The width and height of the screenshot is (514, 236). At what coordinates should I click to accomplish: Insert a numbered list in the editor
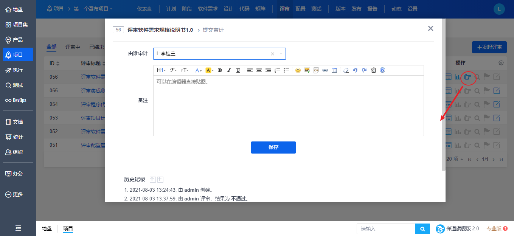coord(277,70)
